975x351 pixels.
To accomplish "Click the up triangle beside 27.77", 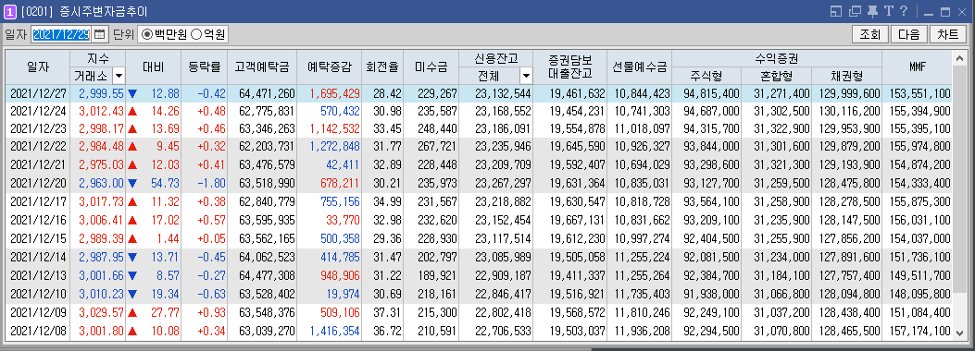I will tap(131, 312).
